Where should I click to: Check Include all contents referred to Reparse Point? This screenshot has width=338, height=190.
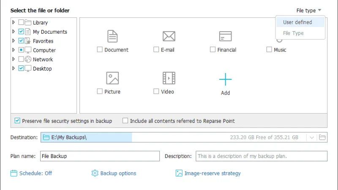click(125, 121)
